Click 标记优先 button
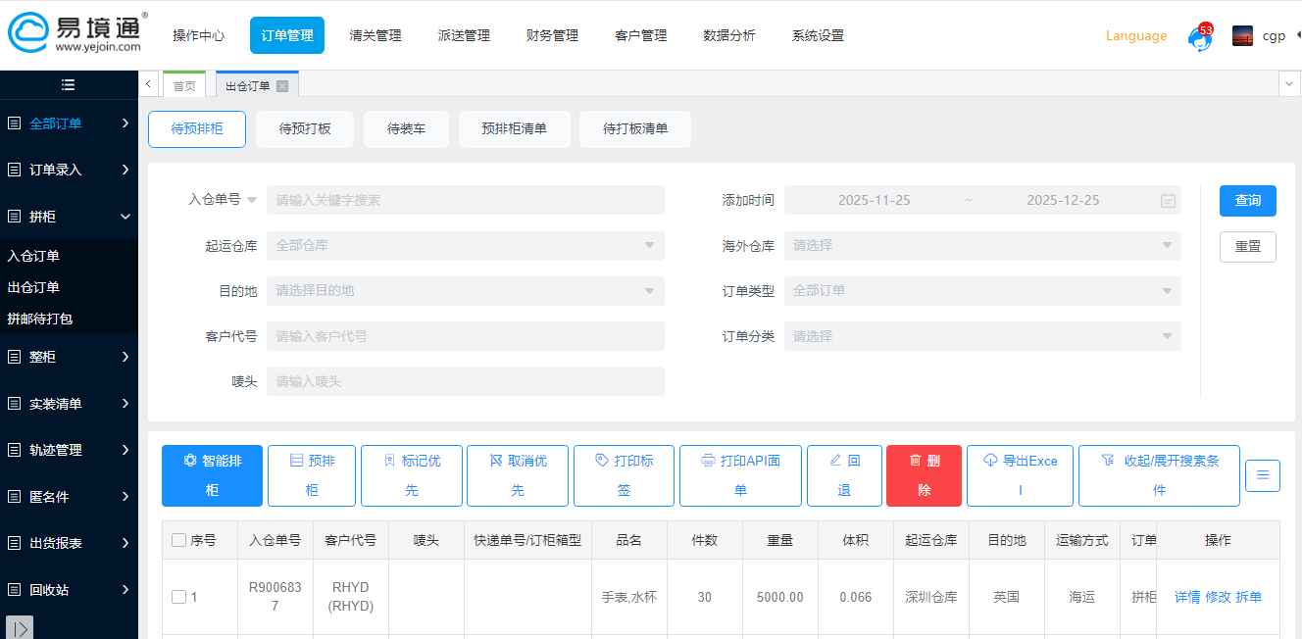 (x=412, y=475)
